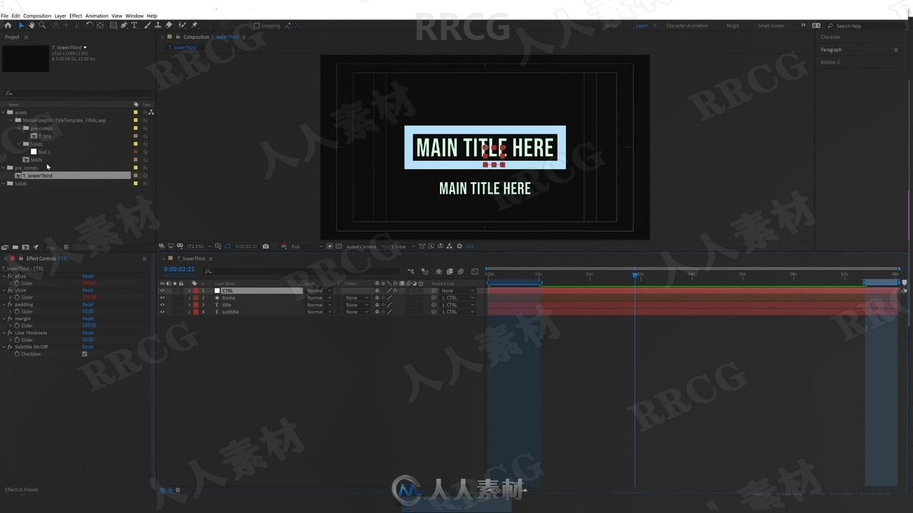Expand the CTRL layer properties
This screenshot has height=513, width=913.
(x=189, y=291)
